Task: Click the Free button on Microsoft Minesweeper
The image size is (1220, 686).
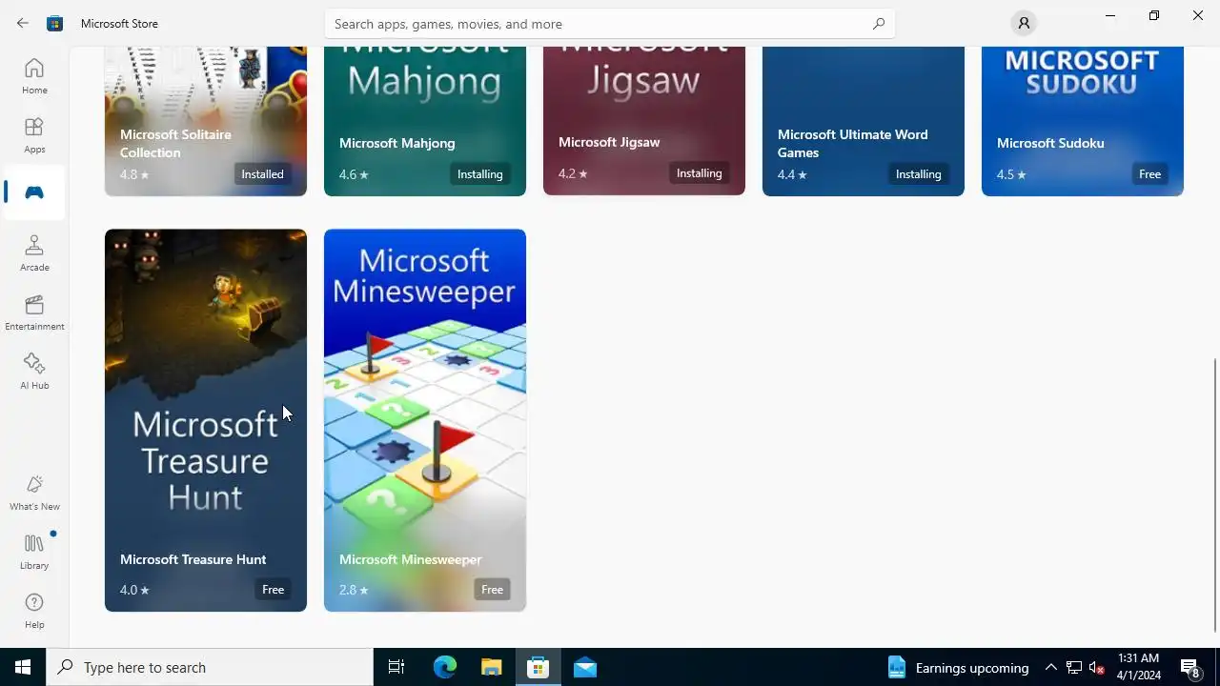Action: click(493, 590)
